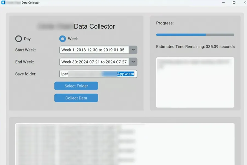
Task: Minimize the Data Collector window
Action: (x=222, y=3)
